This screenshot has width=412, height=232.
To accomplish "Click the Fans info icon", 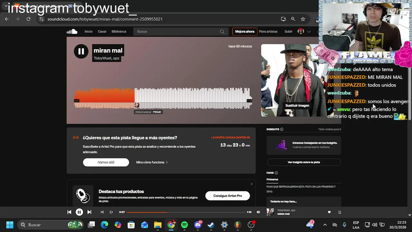I will coord(276,173).
